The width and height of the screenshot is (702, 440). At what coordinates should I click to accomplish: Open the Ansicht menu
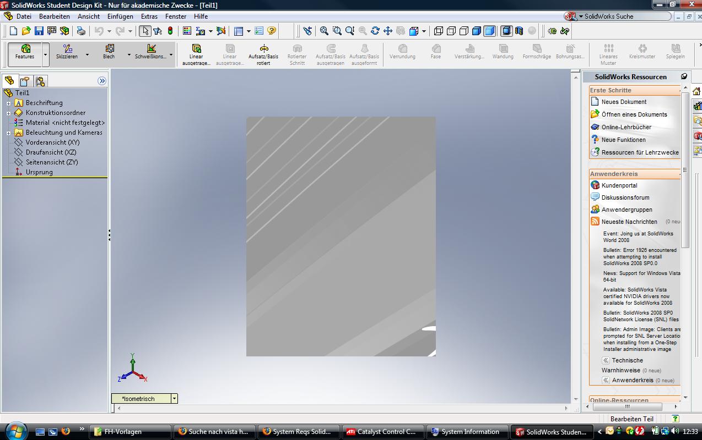click(89, 16)
